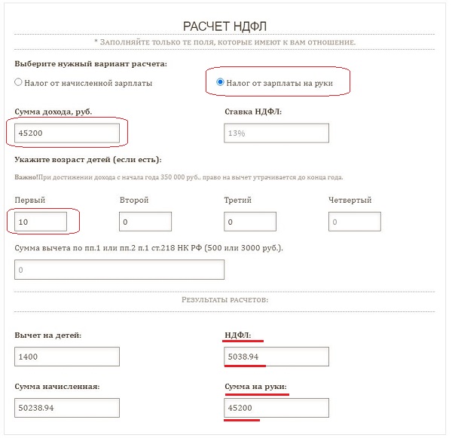Click the 'Первый' child age field
The image size is (452, 438).
41,222
